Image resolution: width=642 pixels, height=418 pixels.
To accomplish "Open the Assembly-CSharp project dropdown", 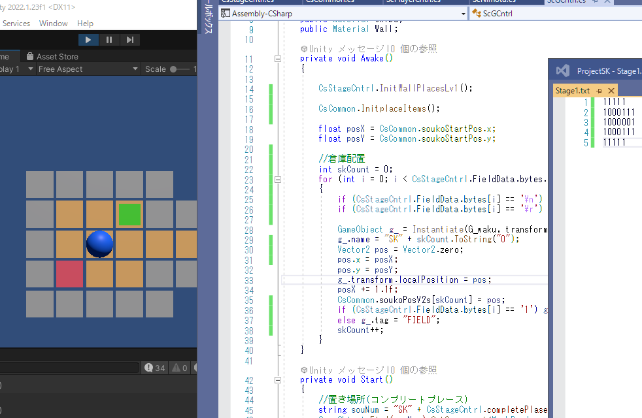I will coord(343,14).
